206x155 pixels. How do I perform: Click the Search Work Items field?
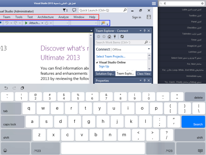click(123, 42)
